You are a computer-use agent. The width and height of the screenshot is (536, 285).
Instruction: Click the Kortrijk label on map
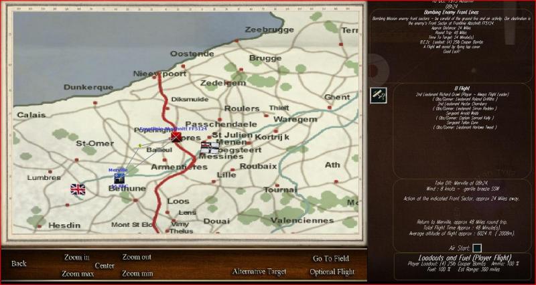tap(272, 137)
